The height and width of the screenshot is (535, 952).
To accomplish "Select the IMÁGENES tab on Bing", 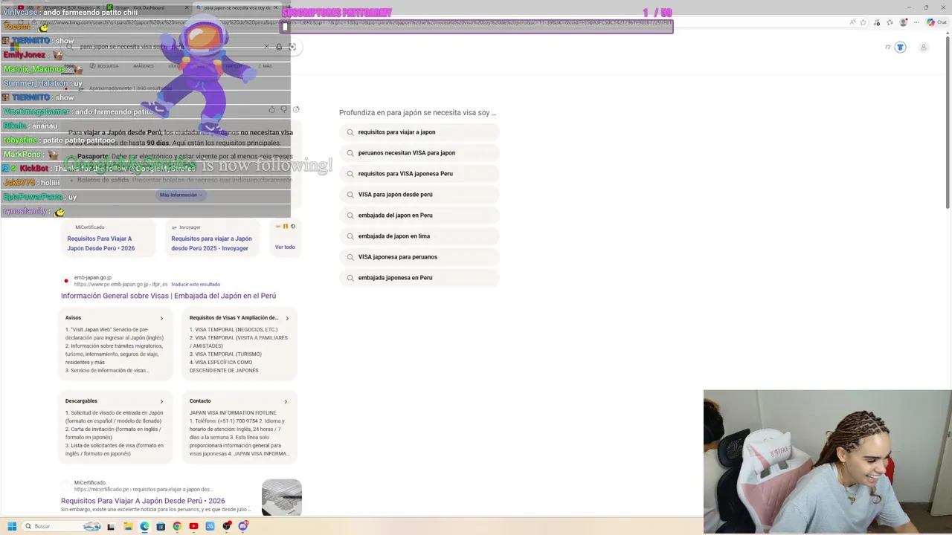I will pyautogui.click(x=144, y=66).
